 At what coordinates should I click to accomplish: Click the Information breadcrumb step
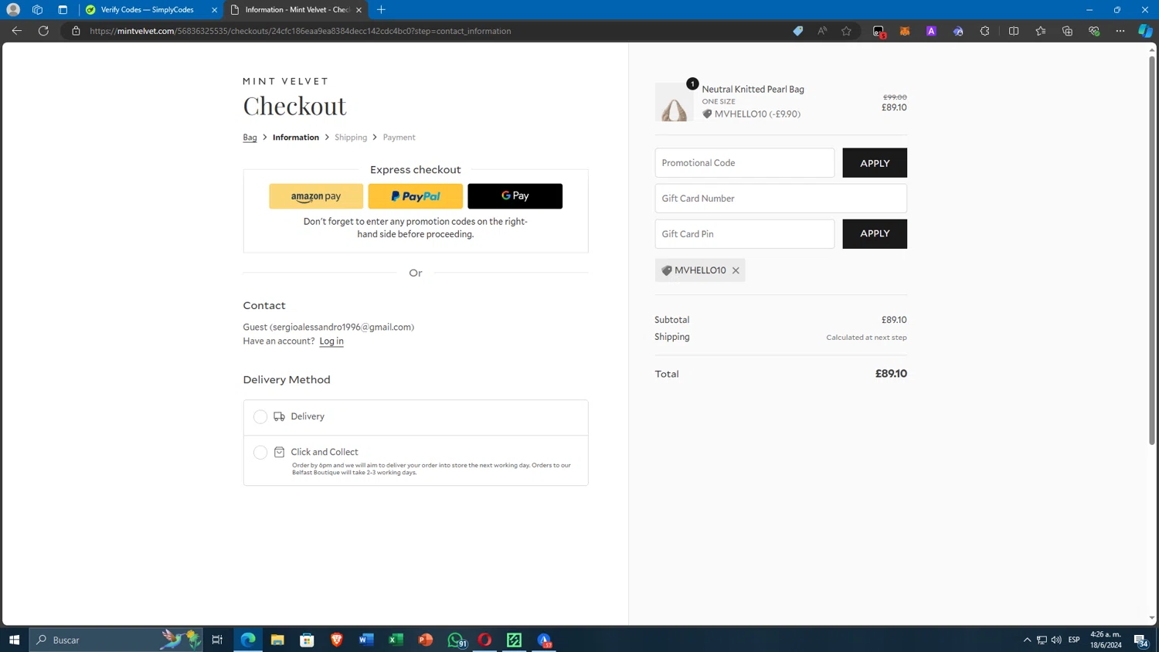[x=296, y=138]
